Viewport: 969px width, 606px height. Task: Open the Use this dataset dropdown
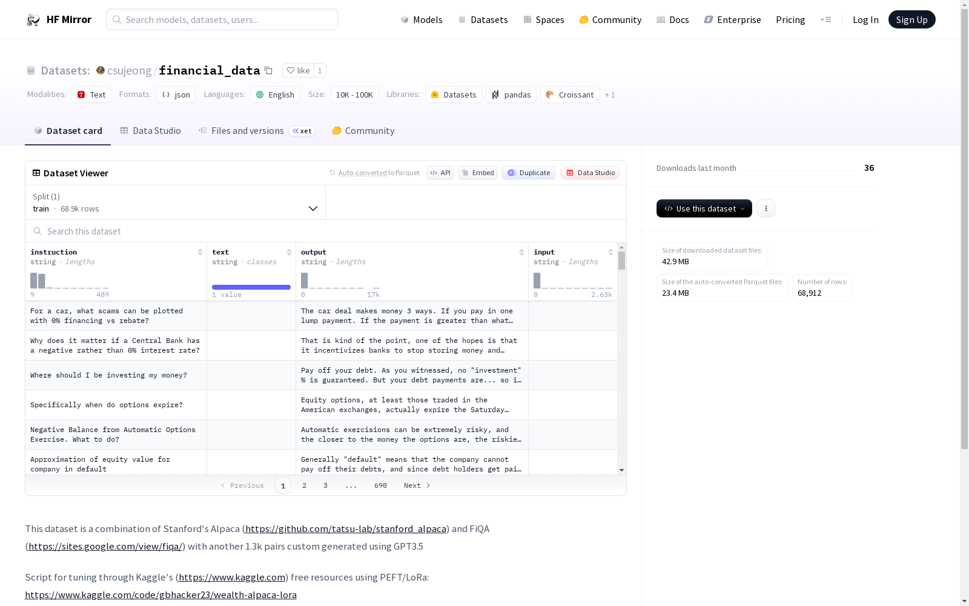click(x=704, y=208)
